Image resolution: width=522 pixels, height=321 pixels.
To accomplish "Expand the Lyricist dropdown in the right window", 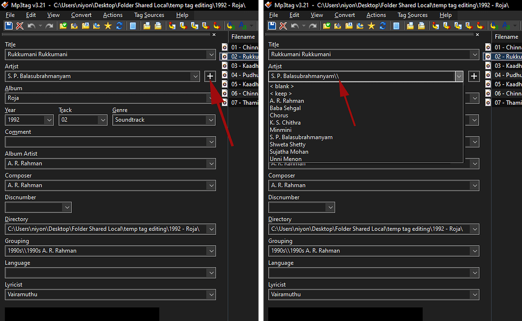I will click(475, 294).
